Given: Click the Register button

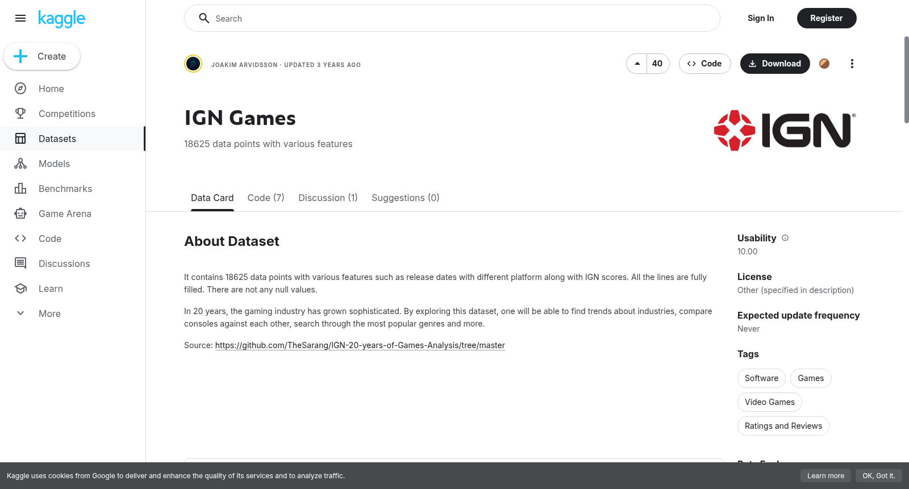Looking at the screenshot, I should coord(827,18).
